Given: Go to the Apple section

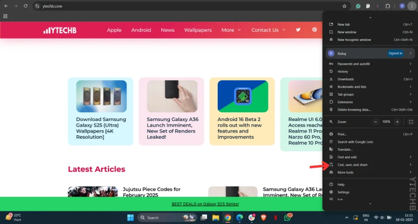Looking at the screenshot, I should click(114, 30).
